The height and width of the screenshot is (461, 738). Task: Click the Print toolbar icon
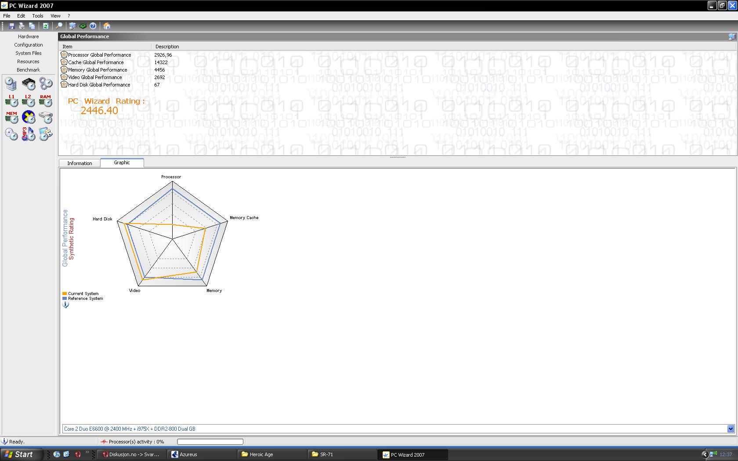tap(22, 26)
